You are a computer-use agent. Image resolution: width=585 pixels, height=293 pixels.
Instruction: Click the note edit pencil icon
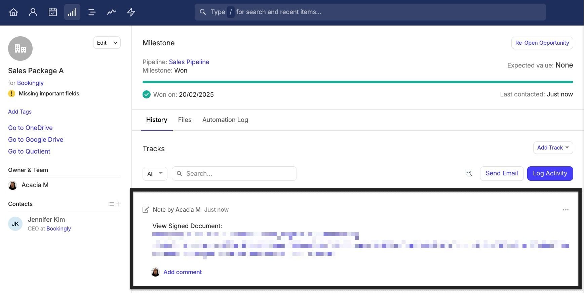point(146,210)
